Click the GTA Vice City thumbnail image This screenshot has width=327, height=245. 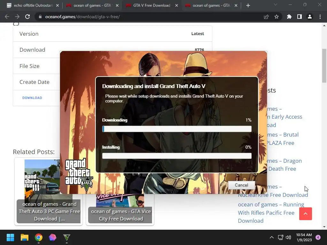pos(120,200)
